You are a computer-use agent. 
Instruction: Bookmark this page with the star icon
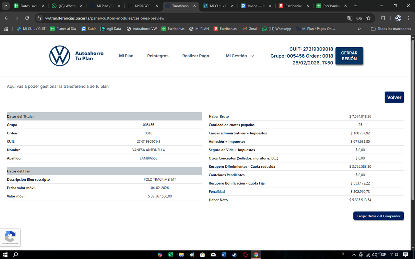(x=368, y=18)
